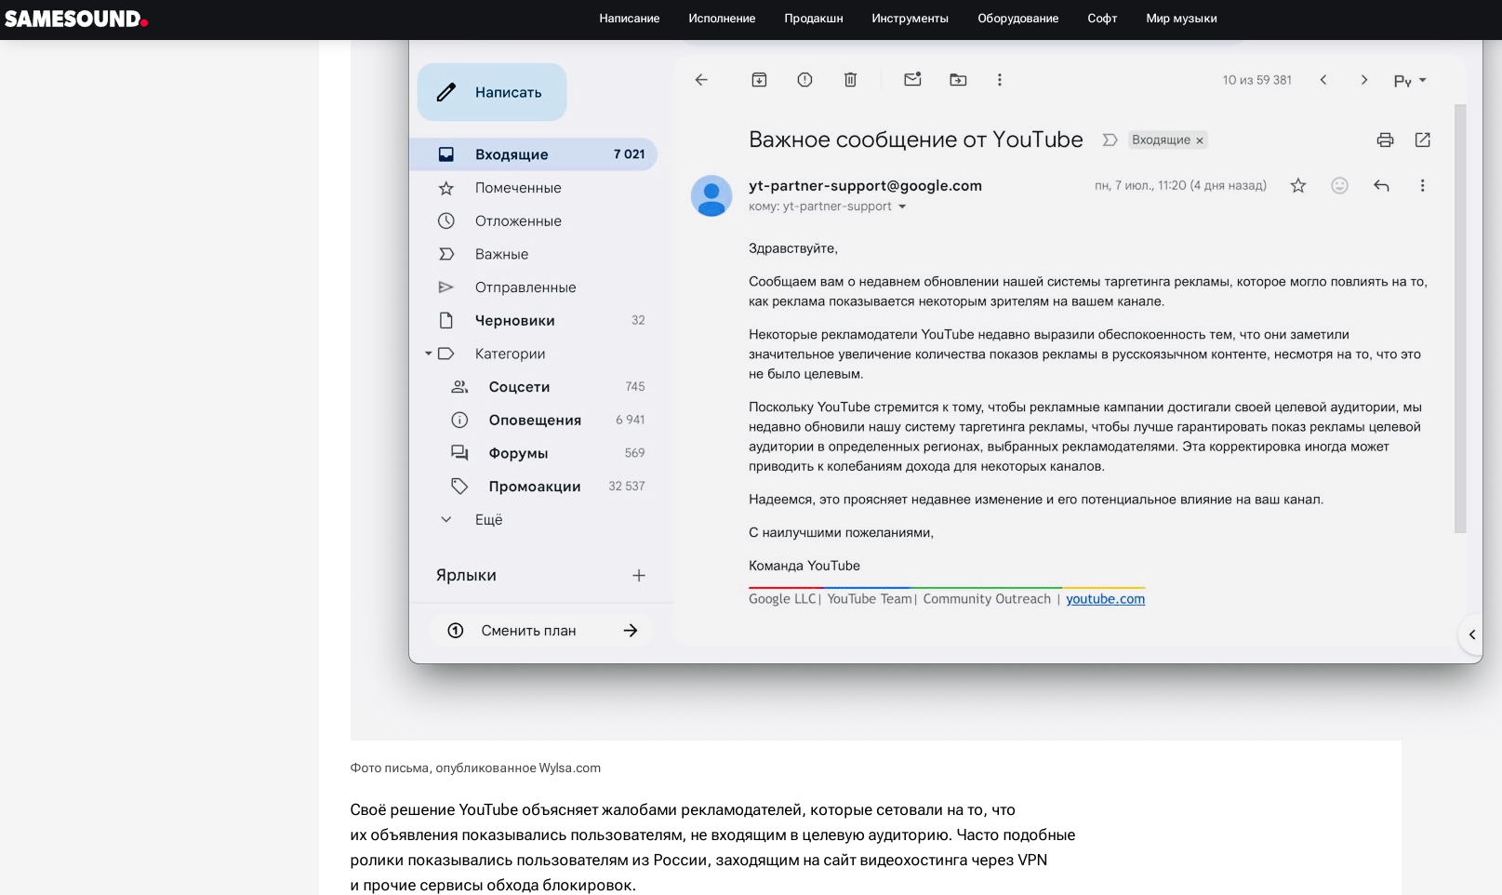The height and width of the screenshot is (895, 1502).
Task: Remove the Входящие label from the email
Action: pos(1200,140)
